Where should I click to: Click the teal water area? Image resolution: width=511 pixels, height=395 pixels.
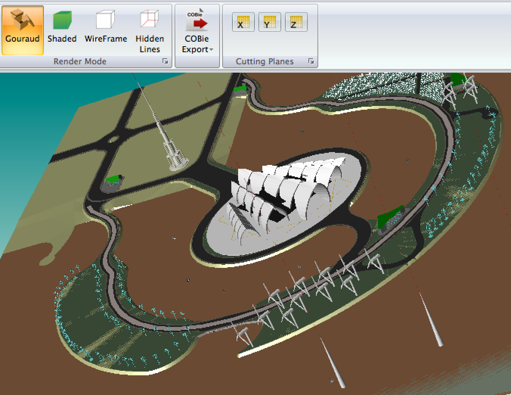(23, 132)
